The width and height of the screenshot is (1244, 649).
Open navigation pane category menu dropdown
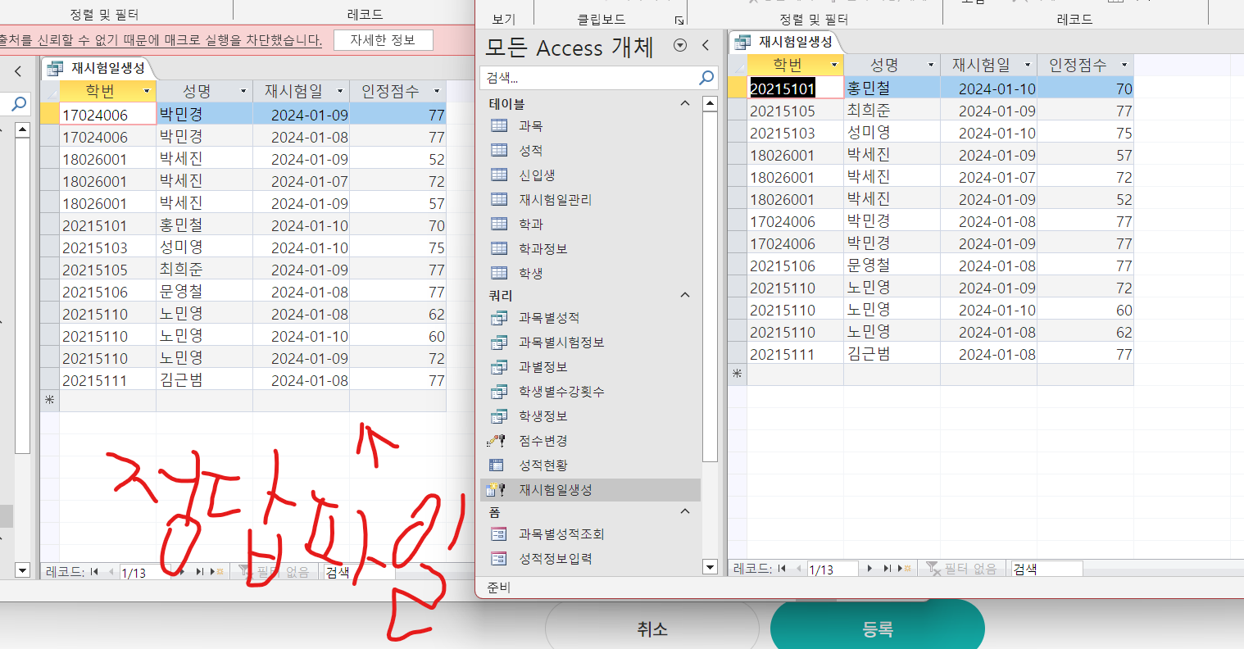[x=680, y=46]
